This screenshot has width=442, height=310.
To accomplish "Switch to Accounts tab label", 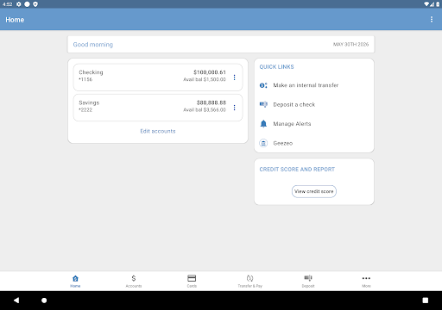I will coord(134,286).
